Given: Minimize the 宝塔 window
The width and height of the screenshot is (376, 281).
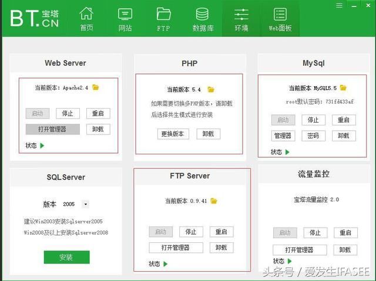Looking at the screenshot, I should pyautogui.click(x=354, y=6).
